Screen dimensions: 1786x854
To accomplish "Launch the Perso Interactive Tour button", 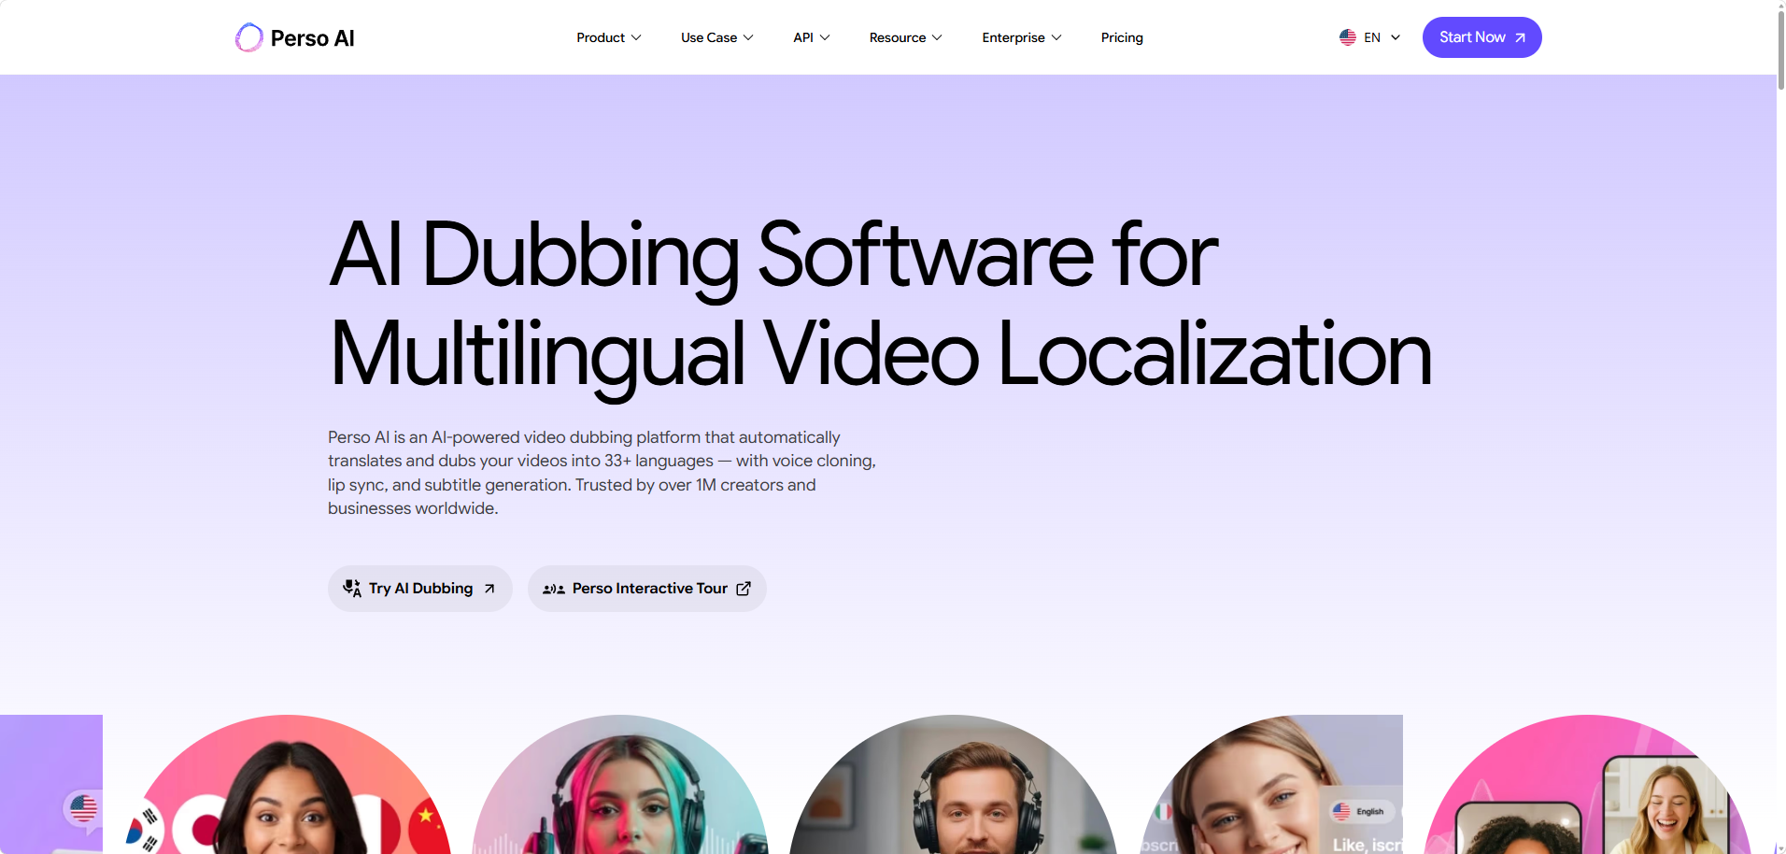I will 647,589.
